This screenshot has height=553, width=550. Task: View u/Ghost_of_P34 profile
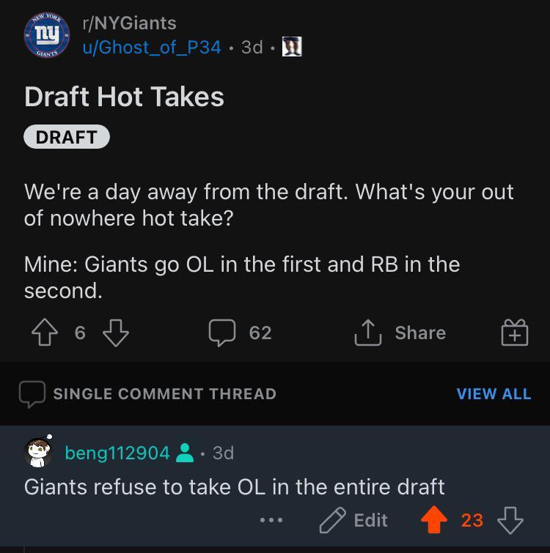coord(152,47)
